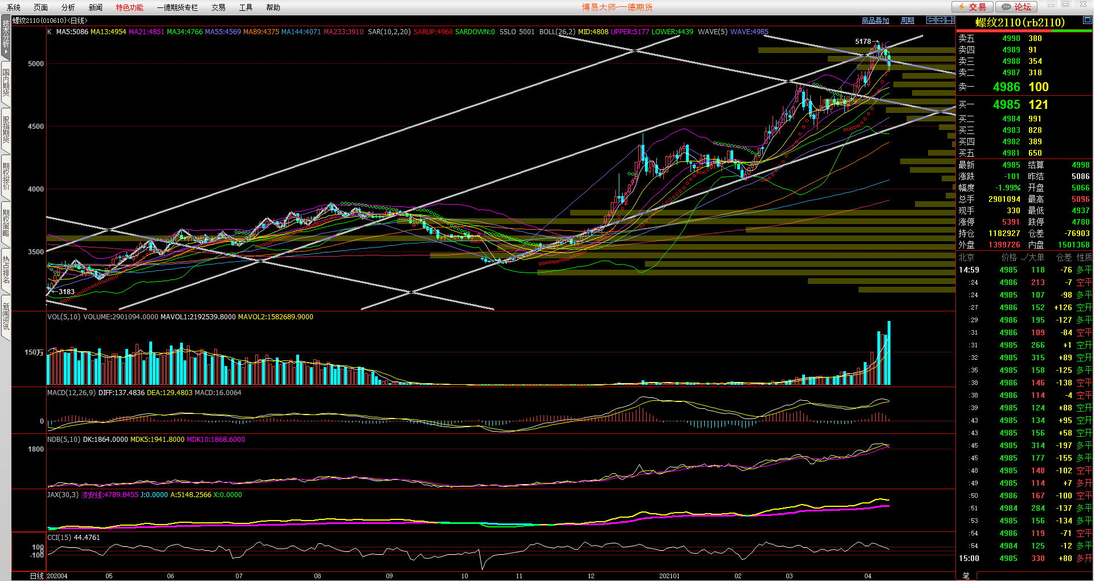This screenshot has width=1095, height=581.
Task: Click the right arrow navigation icon
Action: click(941, 20)
